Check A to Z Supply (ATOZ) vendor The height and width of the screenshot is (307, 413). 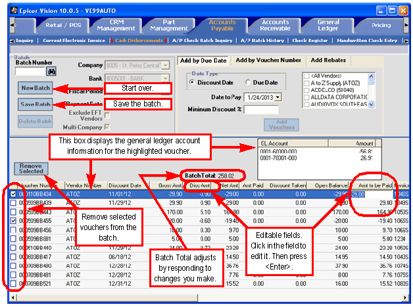pos(306,83)
